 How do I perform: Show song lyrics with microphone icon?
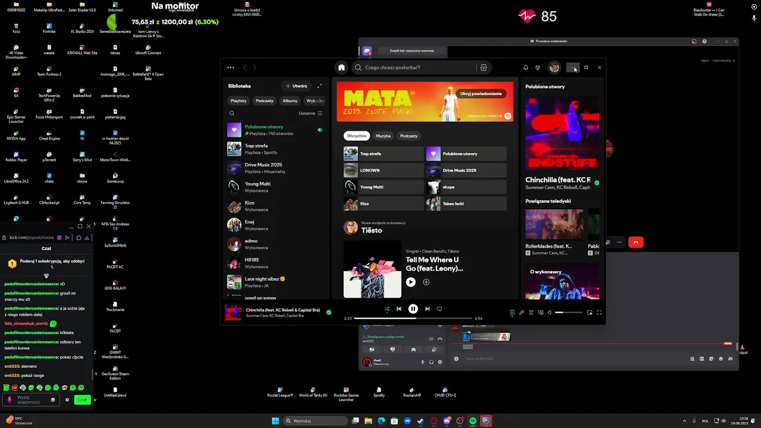(521, 312)
